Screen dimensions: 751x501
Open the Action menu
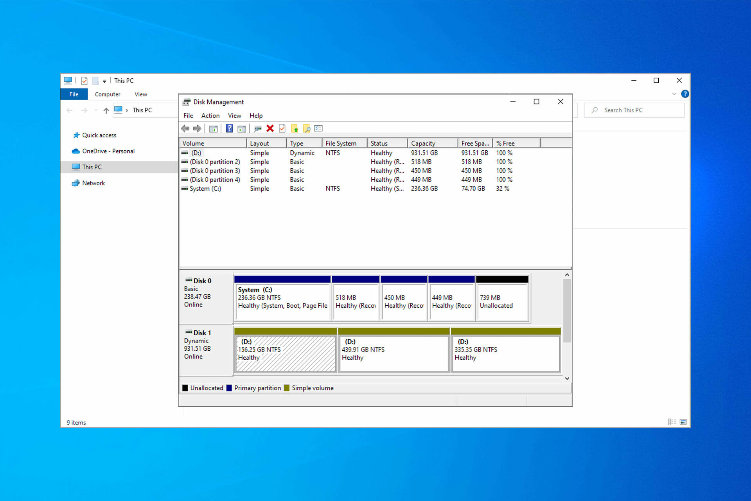coord(210,115)
